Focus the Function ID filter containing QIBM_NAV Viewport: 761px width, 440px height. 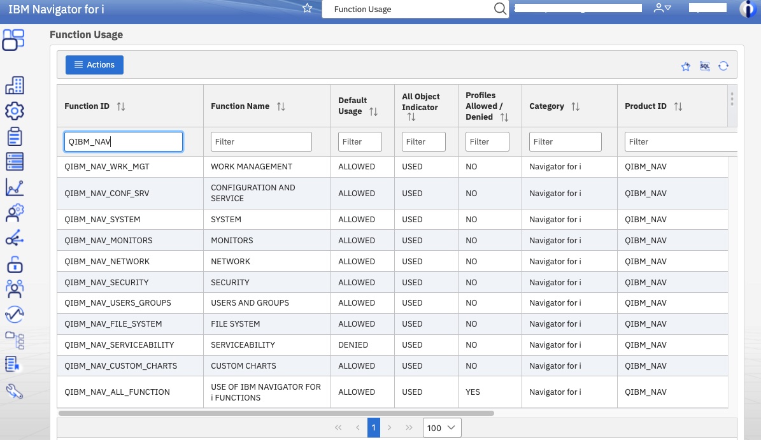coord(124,141)
